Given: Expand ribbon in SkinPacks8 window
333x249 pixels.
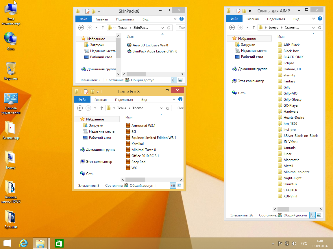Looking at the screenshot, I should (x=175, y=19).
